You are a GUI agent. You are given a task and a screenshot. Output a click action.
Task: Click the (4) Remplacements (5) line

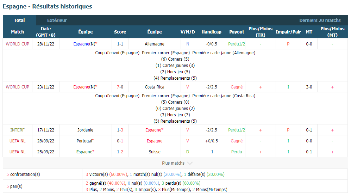pos(175,78)
